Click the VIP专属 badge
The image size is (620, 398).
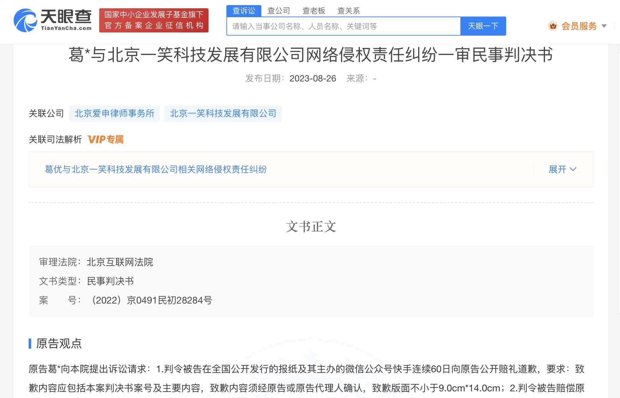click(106, 139)
